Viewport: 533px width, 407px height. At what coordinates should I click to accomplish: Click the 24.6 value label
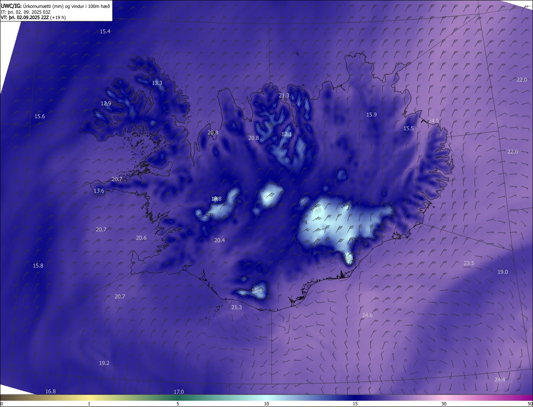point(367,315)
